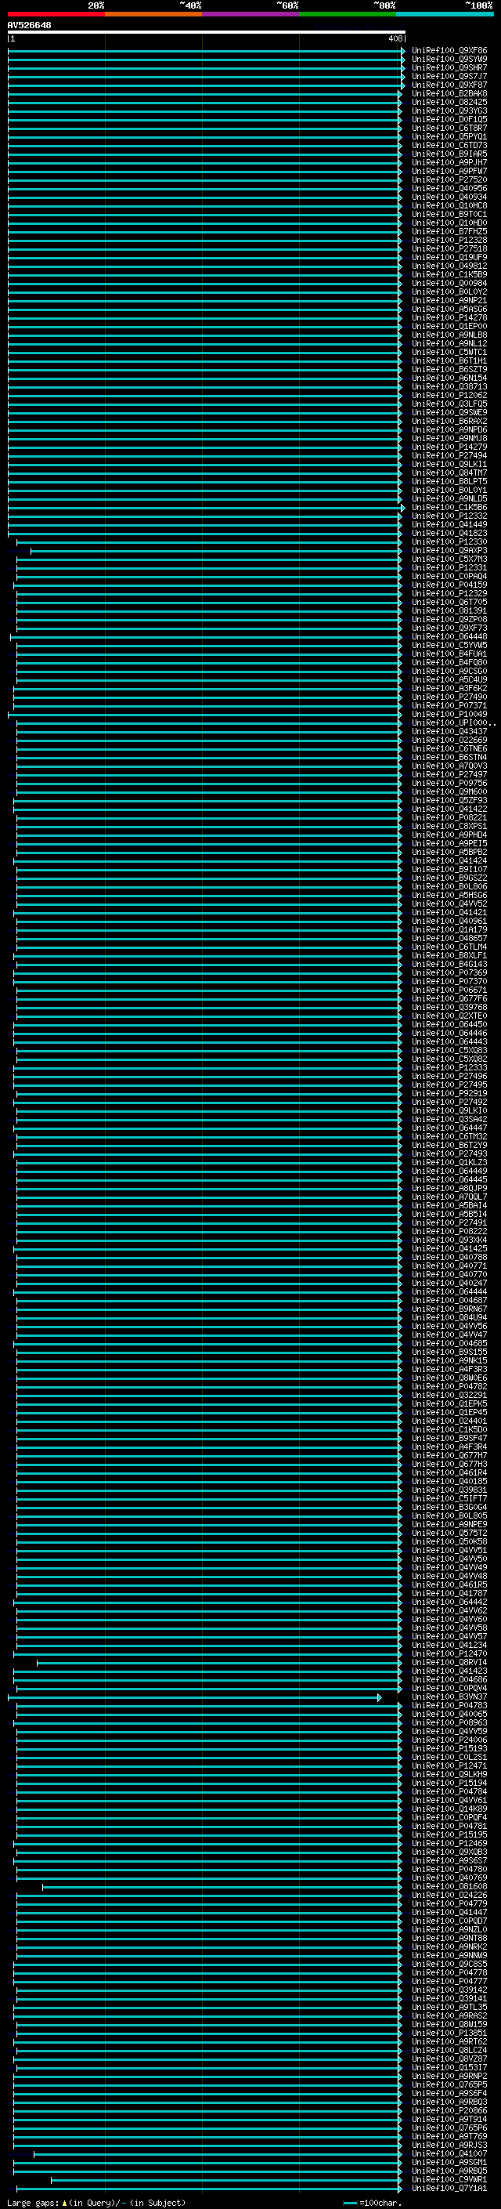Select hit label UniRef100_Q5PYQ1

449,136
